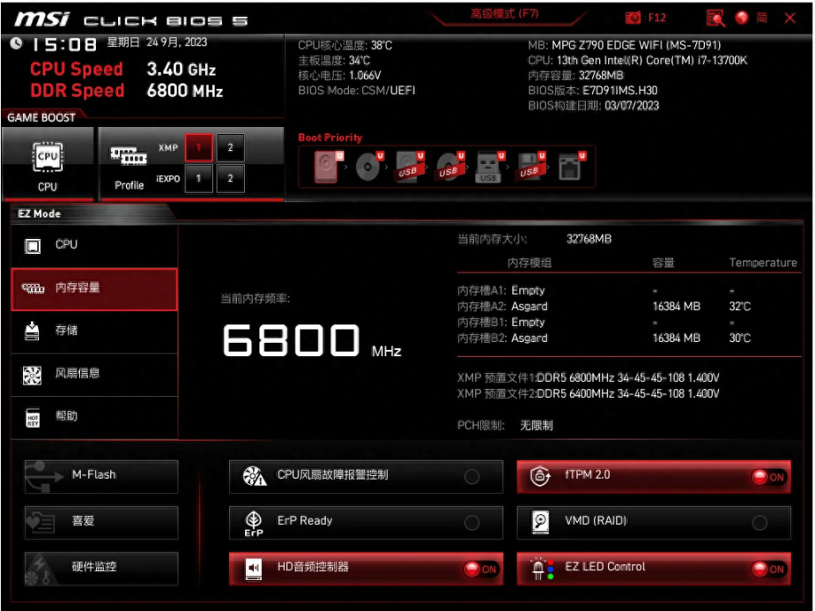The width and height of the screenshot is (815, 611).
Task: Click the VMD RAID drive icon
Action: (541, 522)
